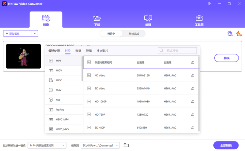Choose ProRes format in list
Image resolution: width=245 pixels, height=151 pixels.
pyautogui.click(x=63, y=110)
